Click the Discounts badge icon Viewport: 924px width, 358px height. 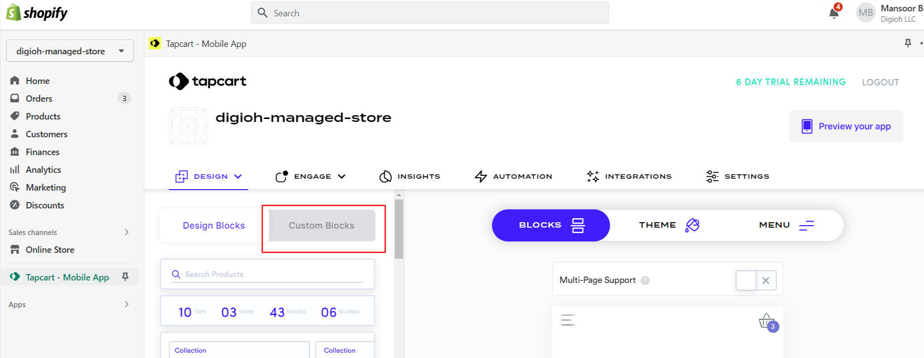[x=15, y=205]
